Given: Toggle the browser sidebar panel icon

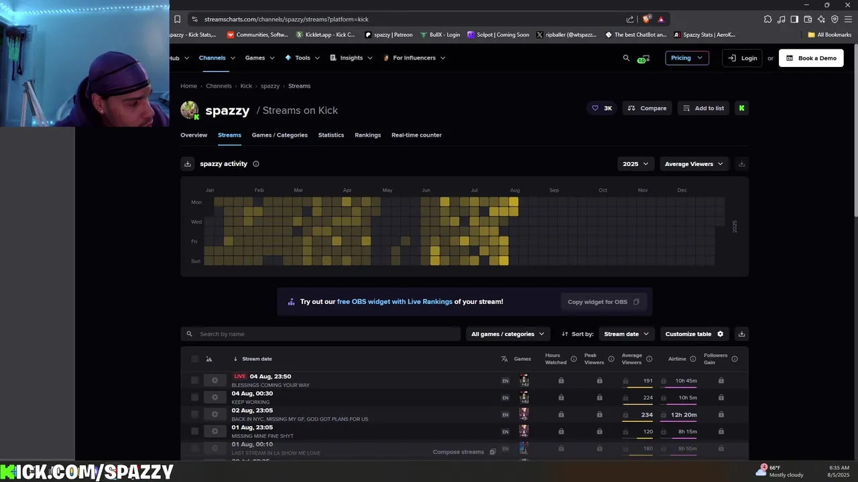Looking at the screenshot, I should 794,19.
